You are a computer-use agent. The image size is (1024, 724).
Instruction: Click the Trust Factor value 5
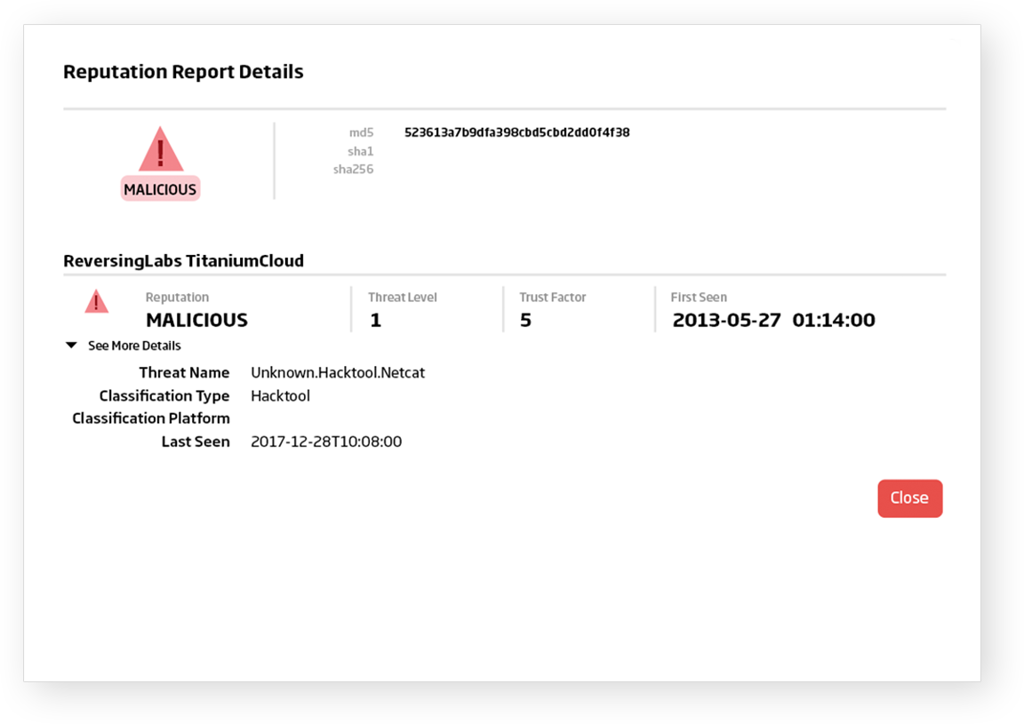coord(525,320)
